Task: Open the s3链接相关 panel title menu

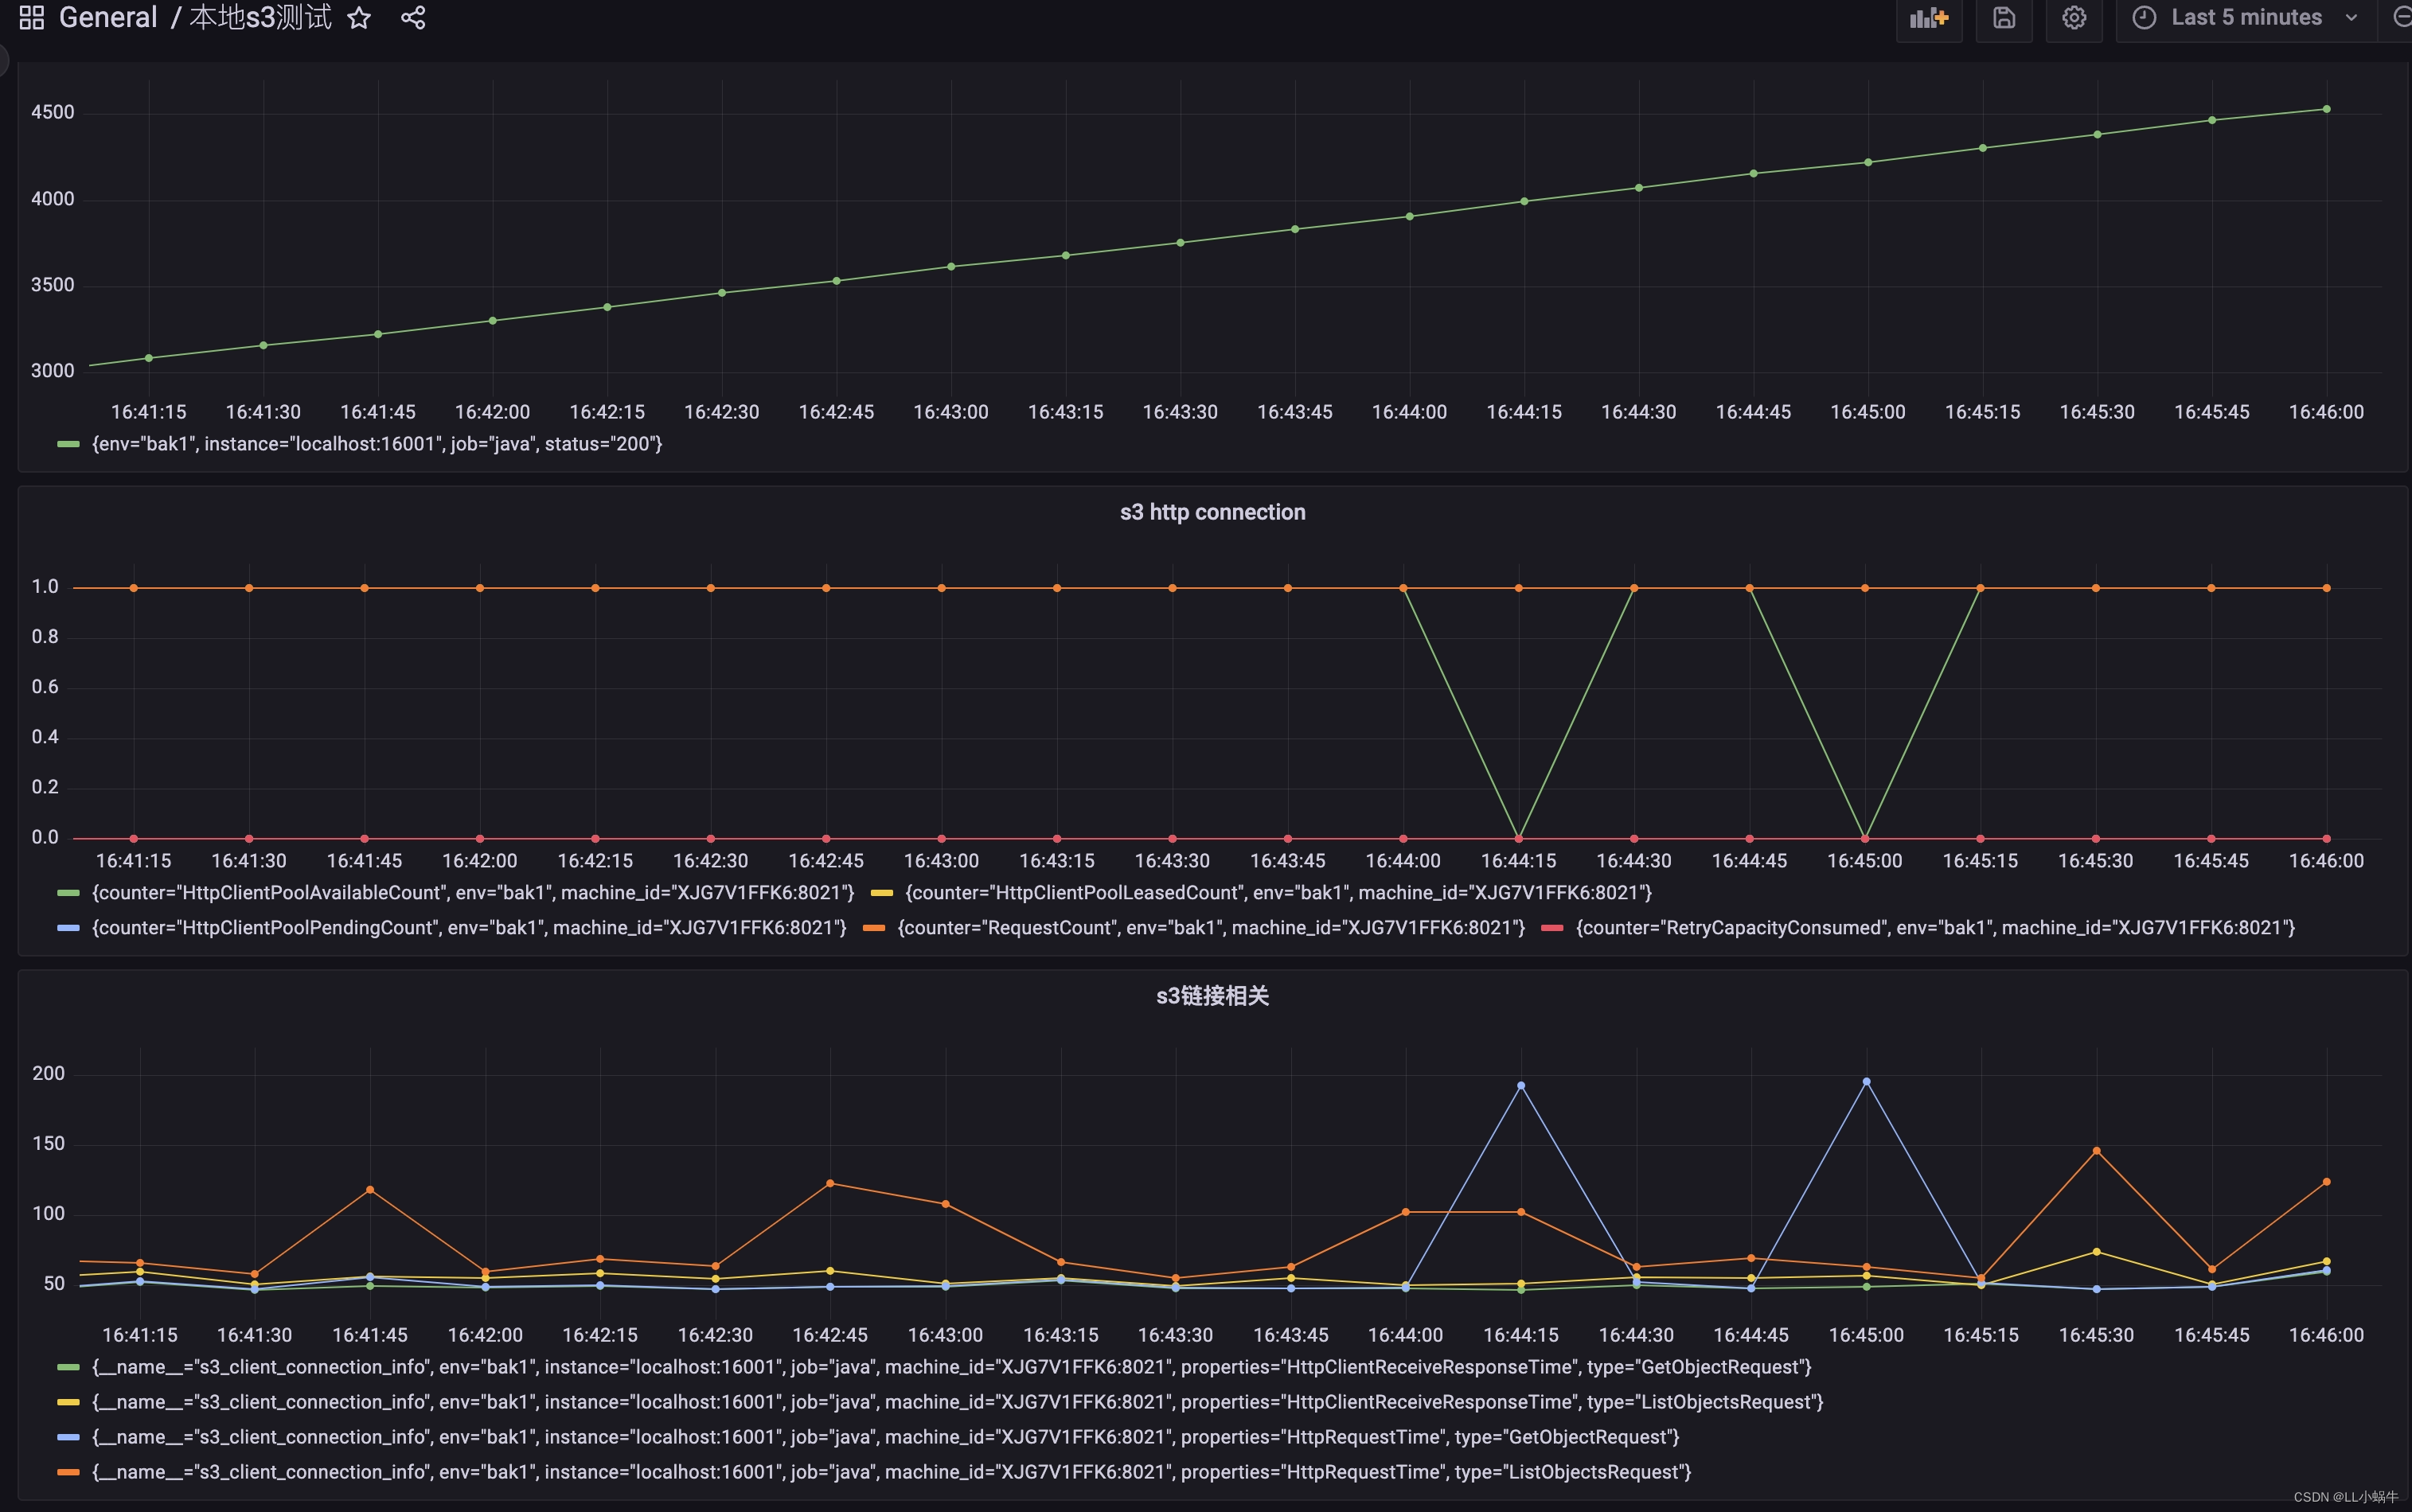Action: pos(1212,996)
